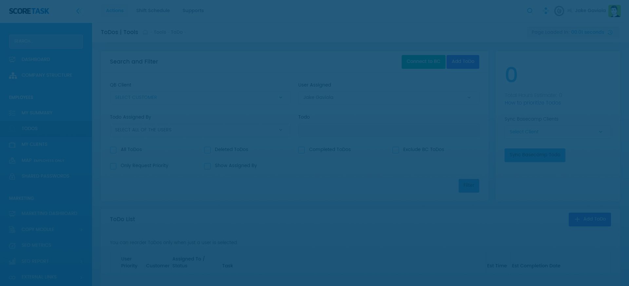Check the Completed ToDos checkbox
629x286 pixels.
tap(301, 150)
